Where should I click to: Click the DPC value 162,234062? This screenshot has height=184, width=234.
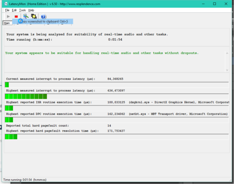116,114
